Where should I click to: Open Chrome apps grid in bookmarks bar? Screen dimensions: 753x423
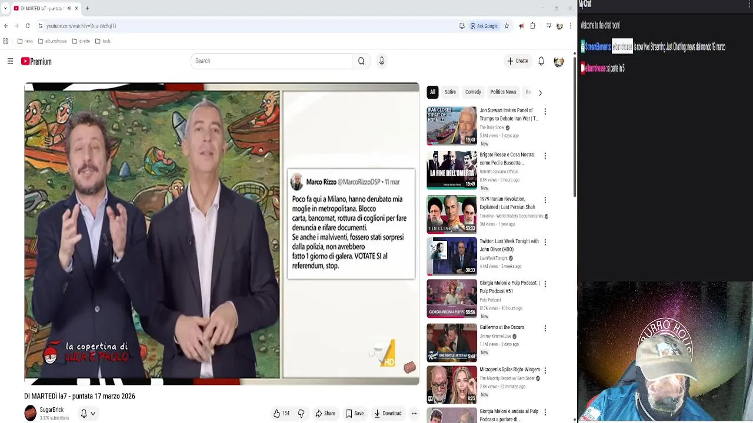coord(6,41)
